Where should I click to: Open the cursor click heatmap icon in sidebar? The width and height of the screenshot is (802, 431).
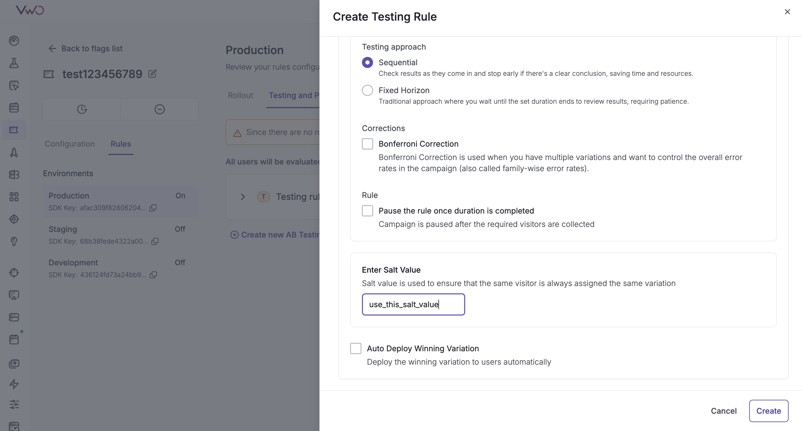coord(14,85)
